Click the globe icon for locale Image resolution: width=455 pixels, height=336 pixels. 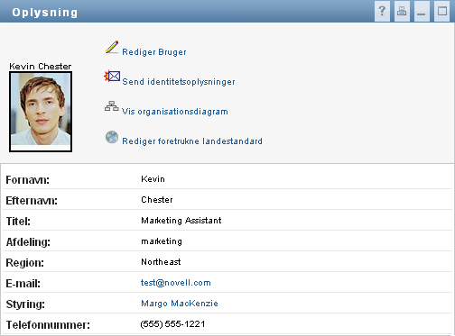(x=112, y=137)
